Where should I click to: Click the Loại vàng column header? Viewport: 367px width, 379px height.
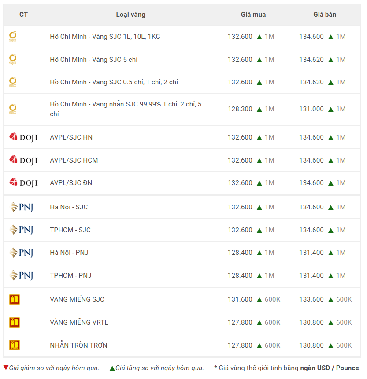[x=130, y=15]
